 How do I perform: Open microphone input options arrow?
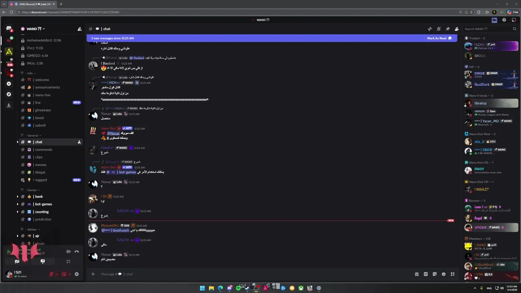57,274
